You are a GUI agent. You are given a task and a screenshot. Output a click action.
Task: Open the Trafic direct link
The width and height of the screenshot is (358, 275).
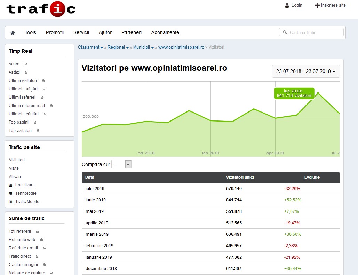(x=19, y=256)
